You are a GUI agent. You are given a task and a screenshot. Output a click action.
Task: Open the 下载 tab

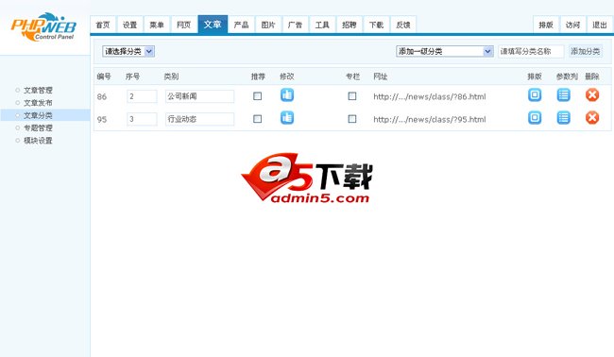point(377,25)
